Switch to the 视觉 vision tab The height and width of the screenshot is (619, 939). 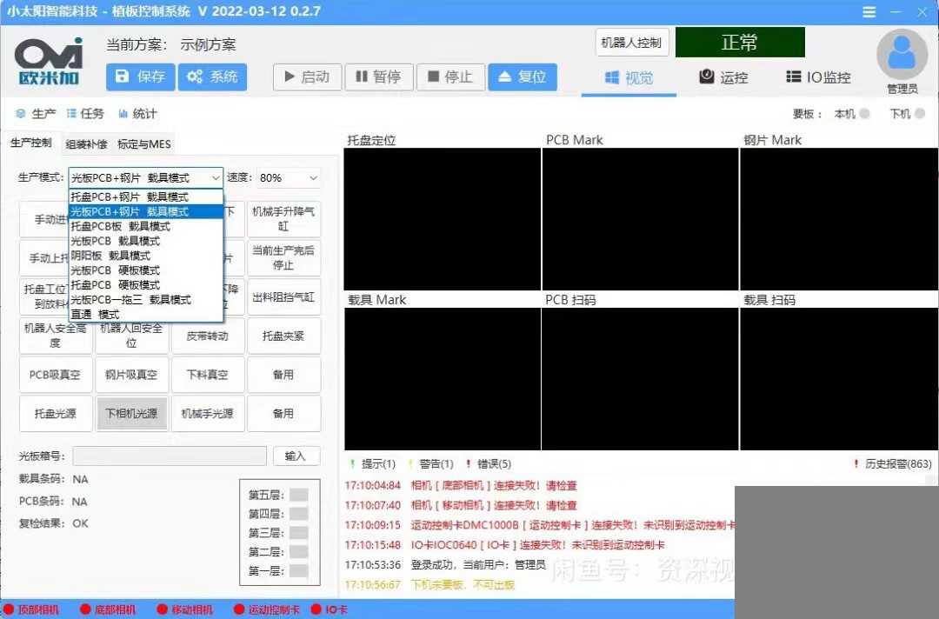[629, 78]
